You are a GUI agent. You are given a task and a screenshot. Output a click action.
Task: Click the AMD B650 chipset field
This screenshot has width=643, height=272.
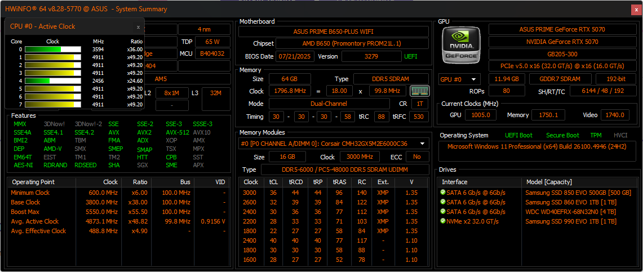[x=352, y=43]
